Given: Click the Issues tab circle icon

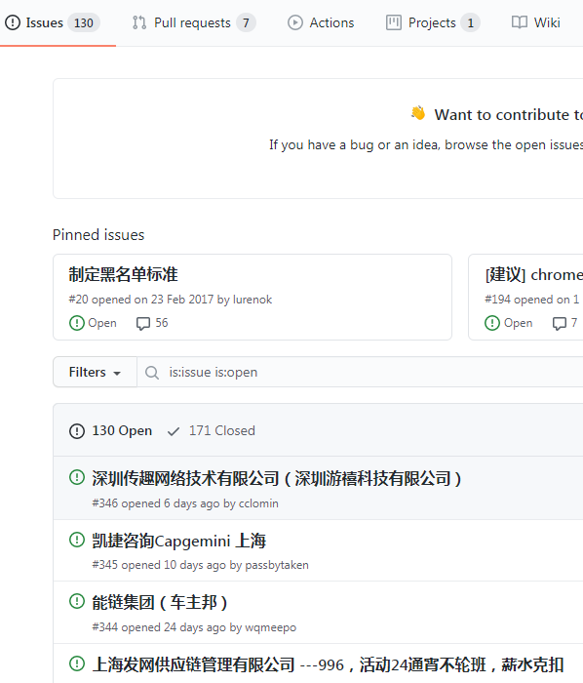Looking at the screenshot, I should click(13, 22).
